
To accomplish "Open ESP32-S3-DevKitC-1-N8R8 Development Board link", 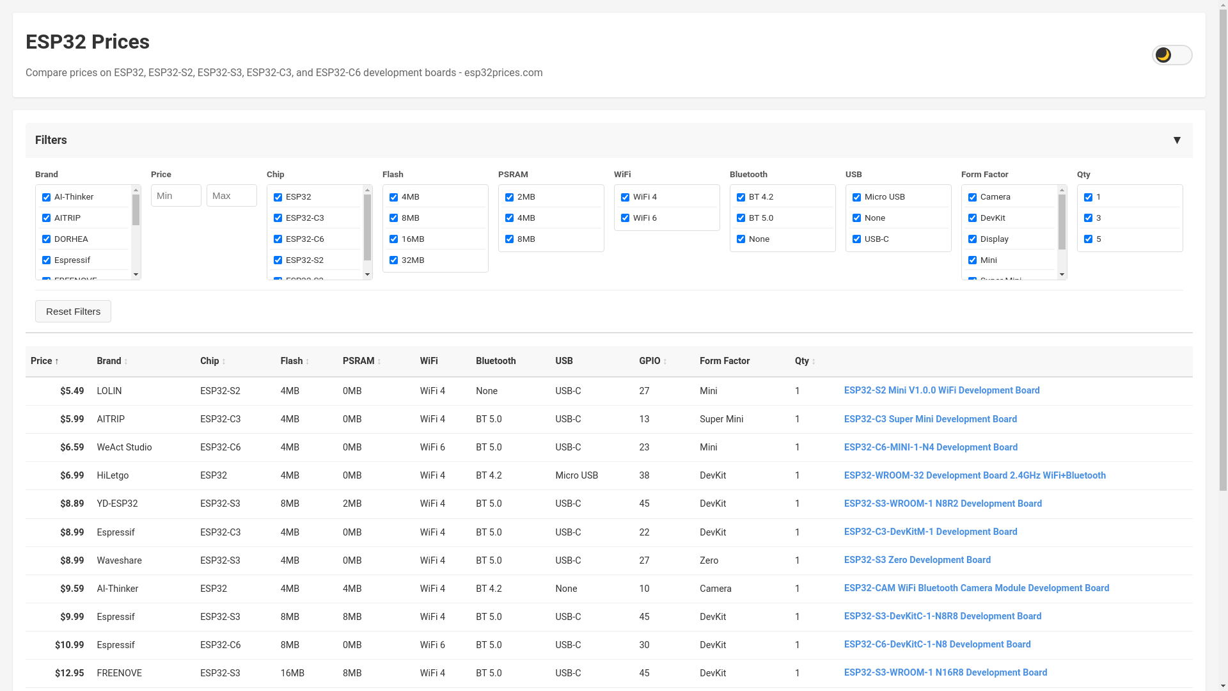I will (943, 616).
